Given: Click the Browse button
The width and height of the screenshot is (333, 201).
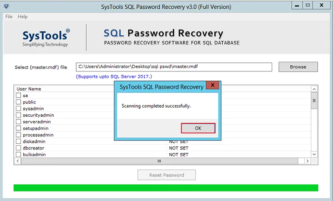Looking at the screenshot, I should [298, 67].
